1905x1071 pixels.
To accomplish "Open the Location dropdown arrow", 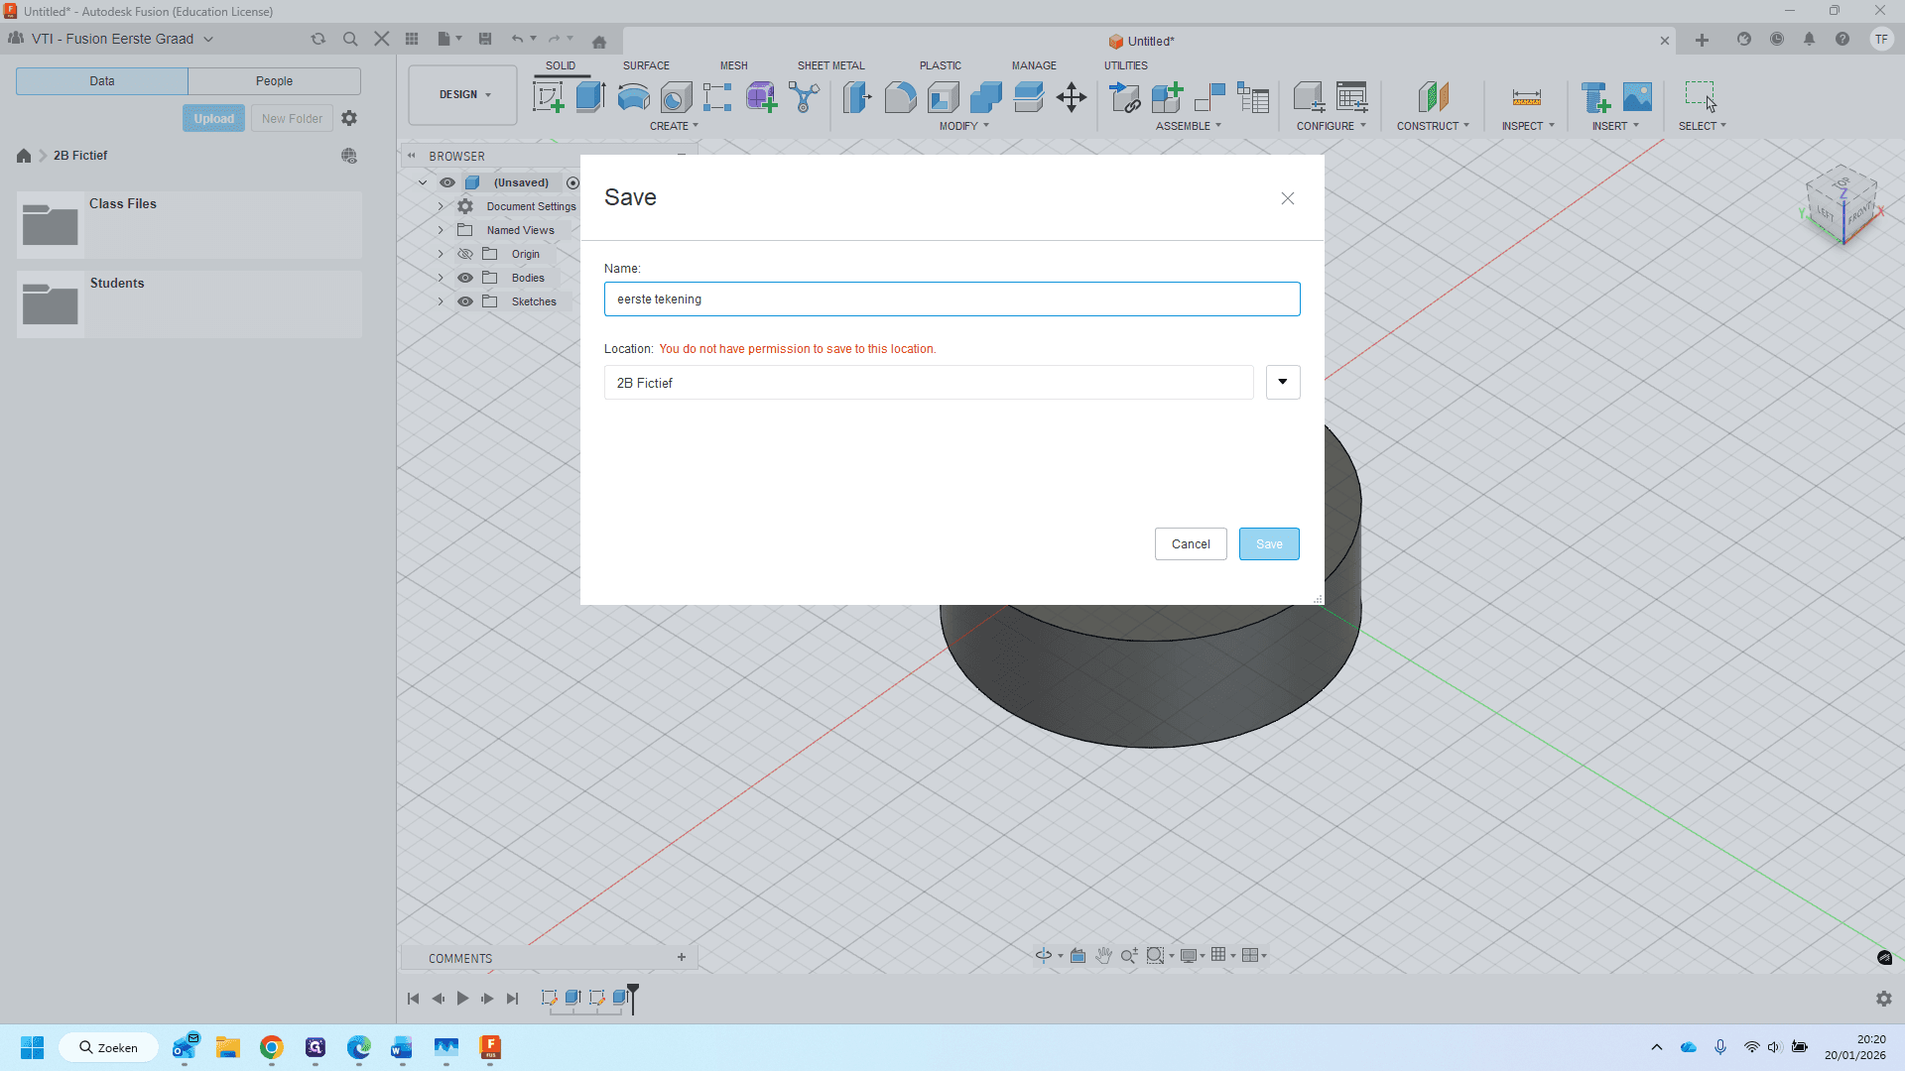I will (x=1283, y=382).
